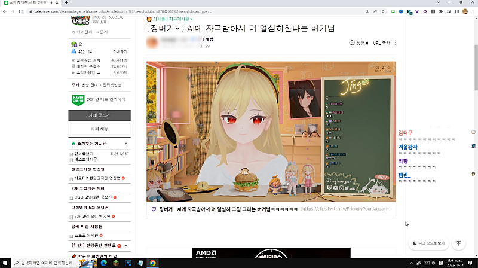478x268 pixels.
Task: Toggle the browser side panel
Action: pyautogui.click(x=456, y=11)
